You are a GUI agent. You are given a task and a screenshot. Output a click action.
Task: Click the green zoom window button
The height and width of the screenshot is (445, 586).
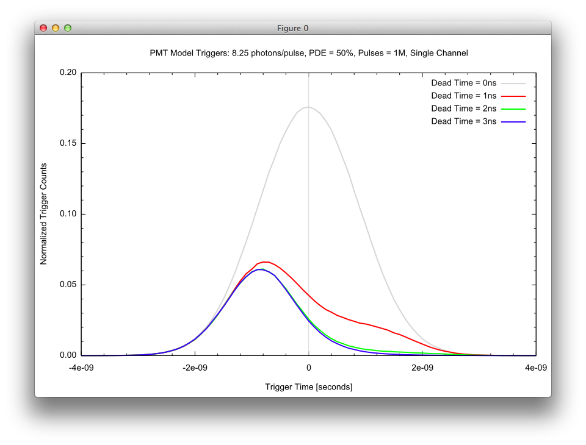[x=68, y=28]
